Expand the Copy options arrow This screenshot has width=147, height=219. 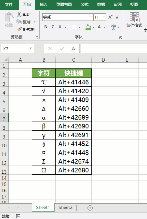34,22
